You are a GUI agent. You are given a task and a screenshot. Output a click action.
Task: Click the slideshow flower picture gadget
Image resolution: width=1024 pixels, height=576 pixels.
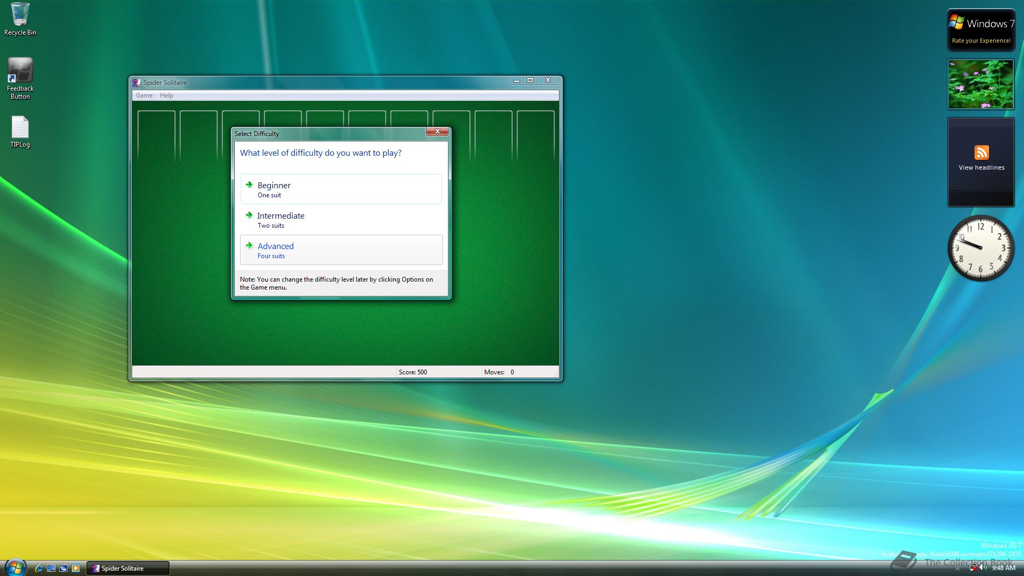[980, 84]
